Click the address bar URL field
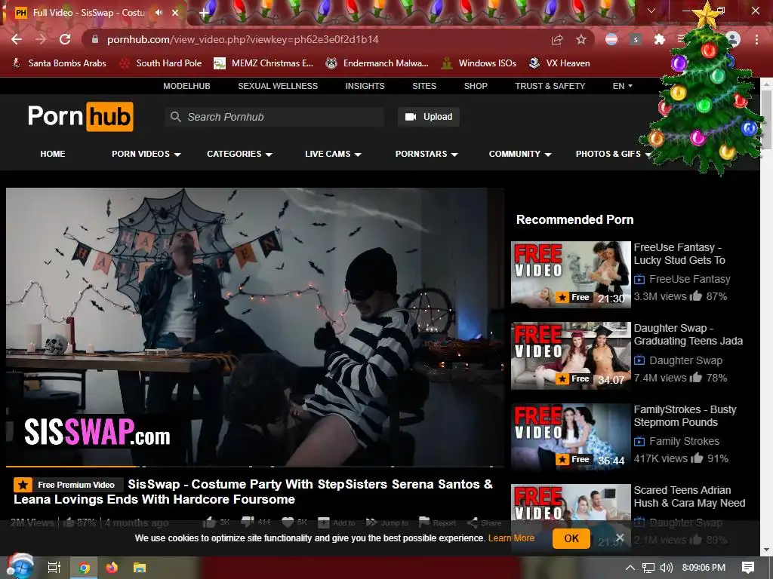The width and height of the screenshot is (773, 579). [x=316, y=39]
